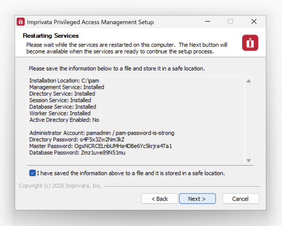The width and height of the screenshot is (282, 226).
Task: Click the Master Password line
Action: pos(100,146)
